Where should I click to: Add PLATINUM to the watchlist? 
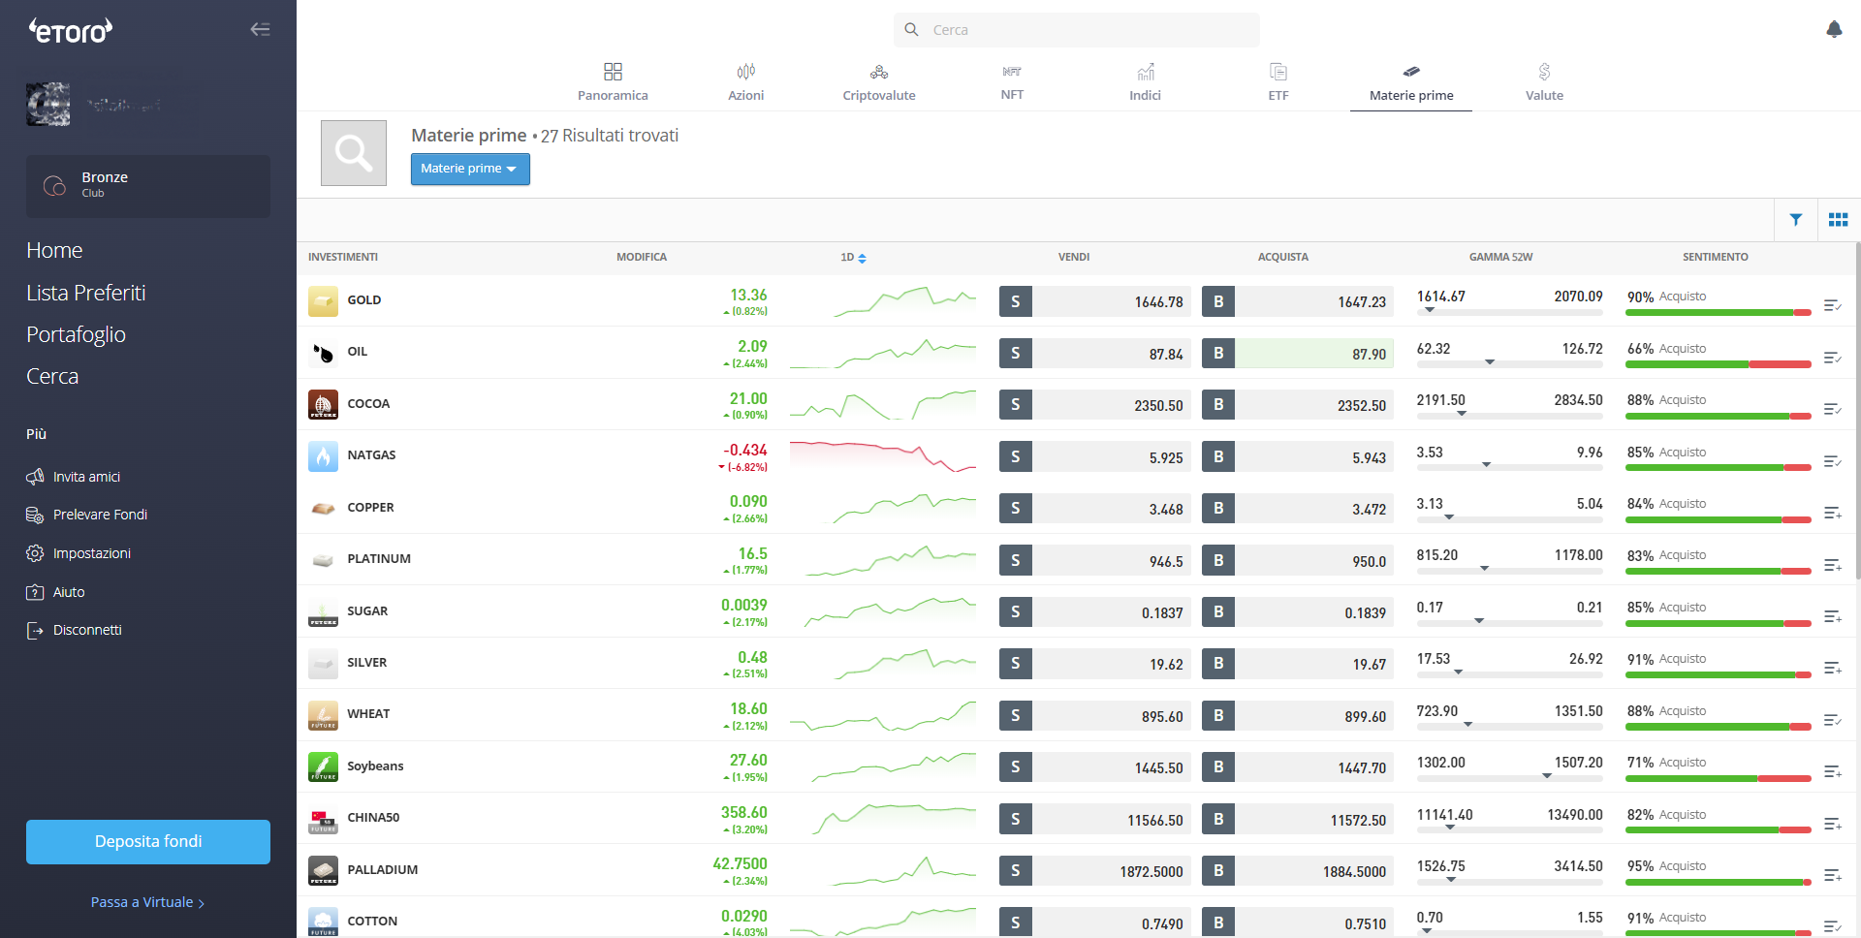tap(1832, 564)
